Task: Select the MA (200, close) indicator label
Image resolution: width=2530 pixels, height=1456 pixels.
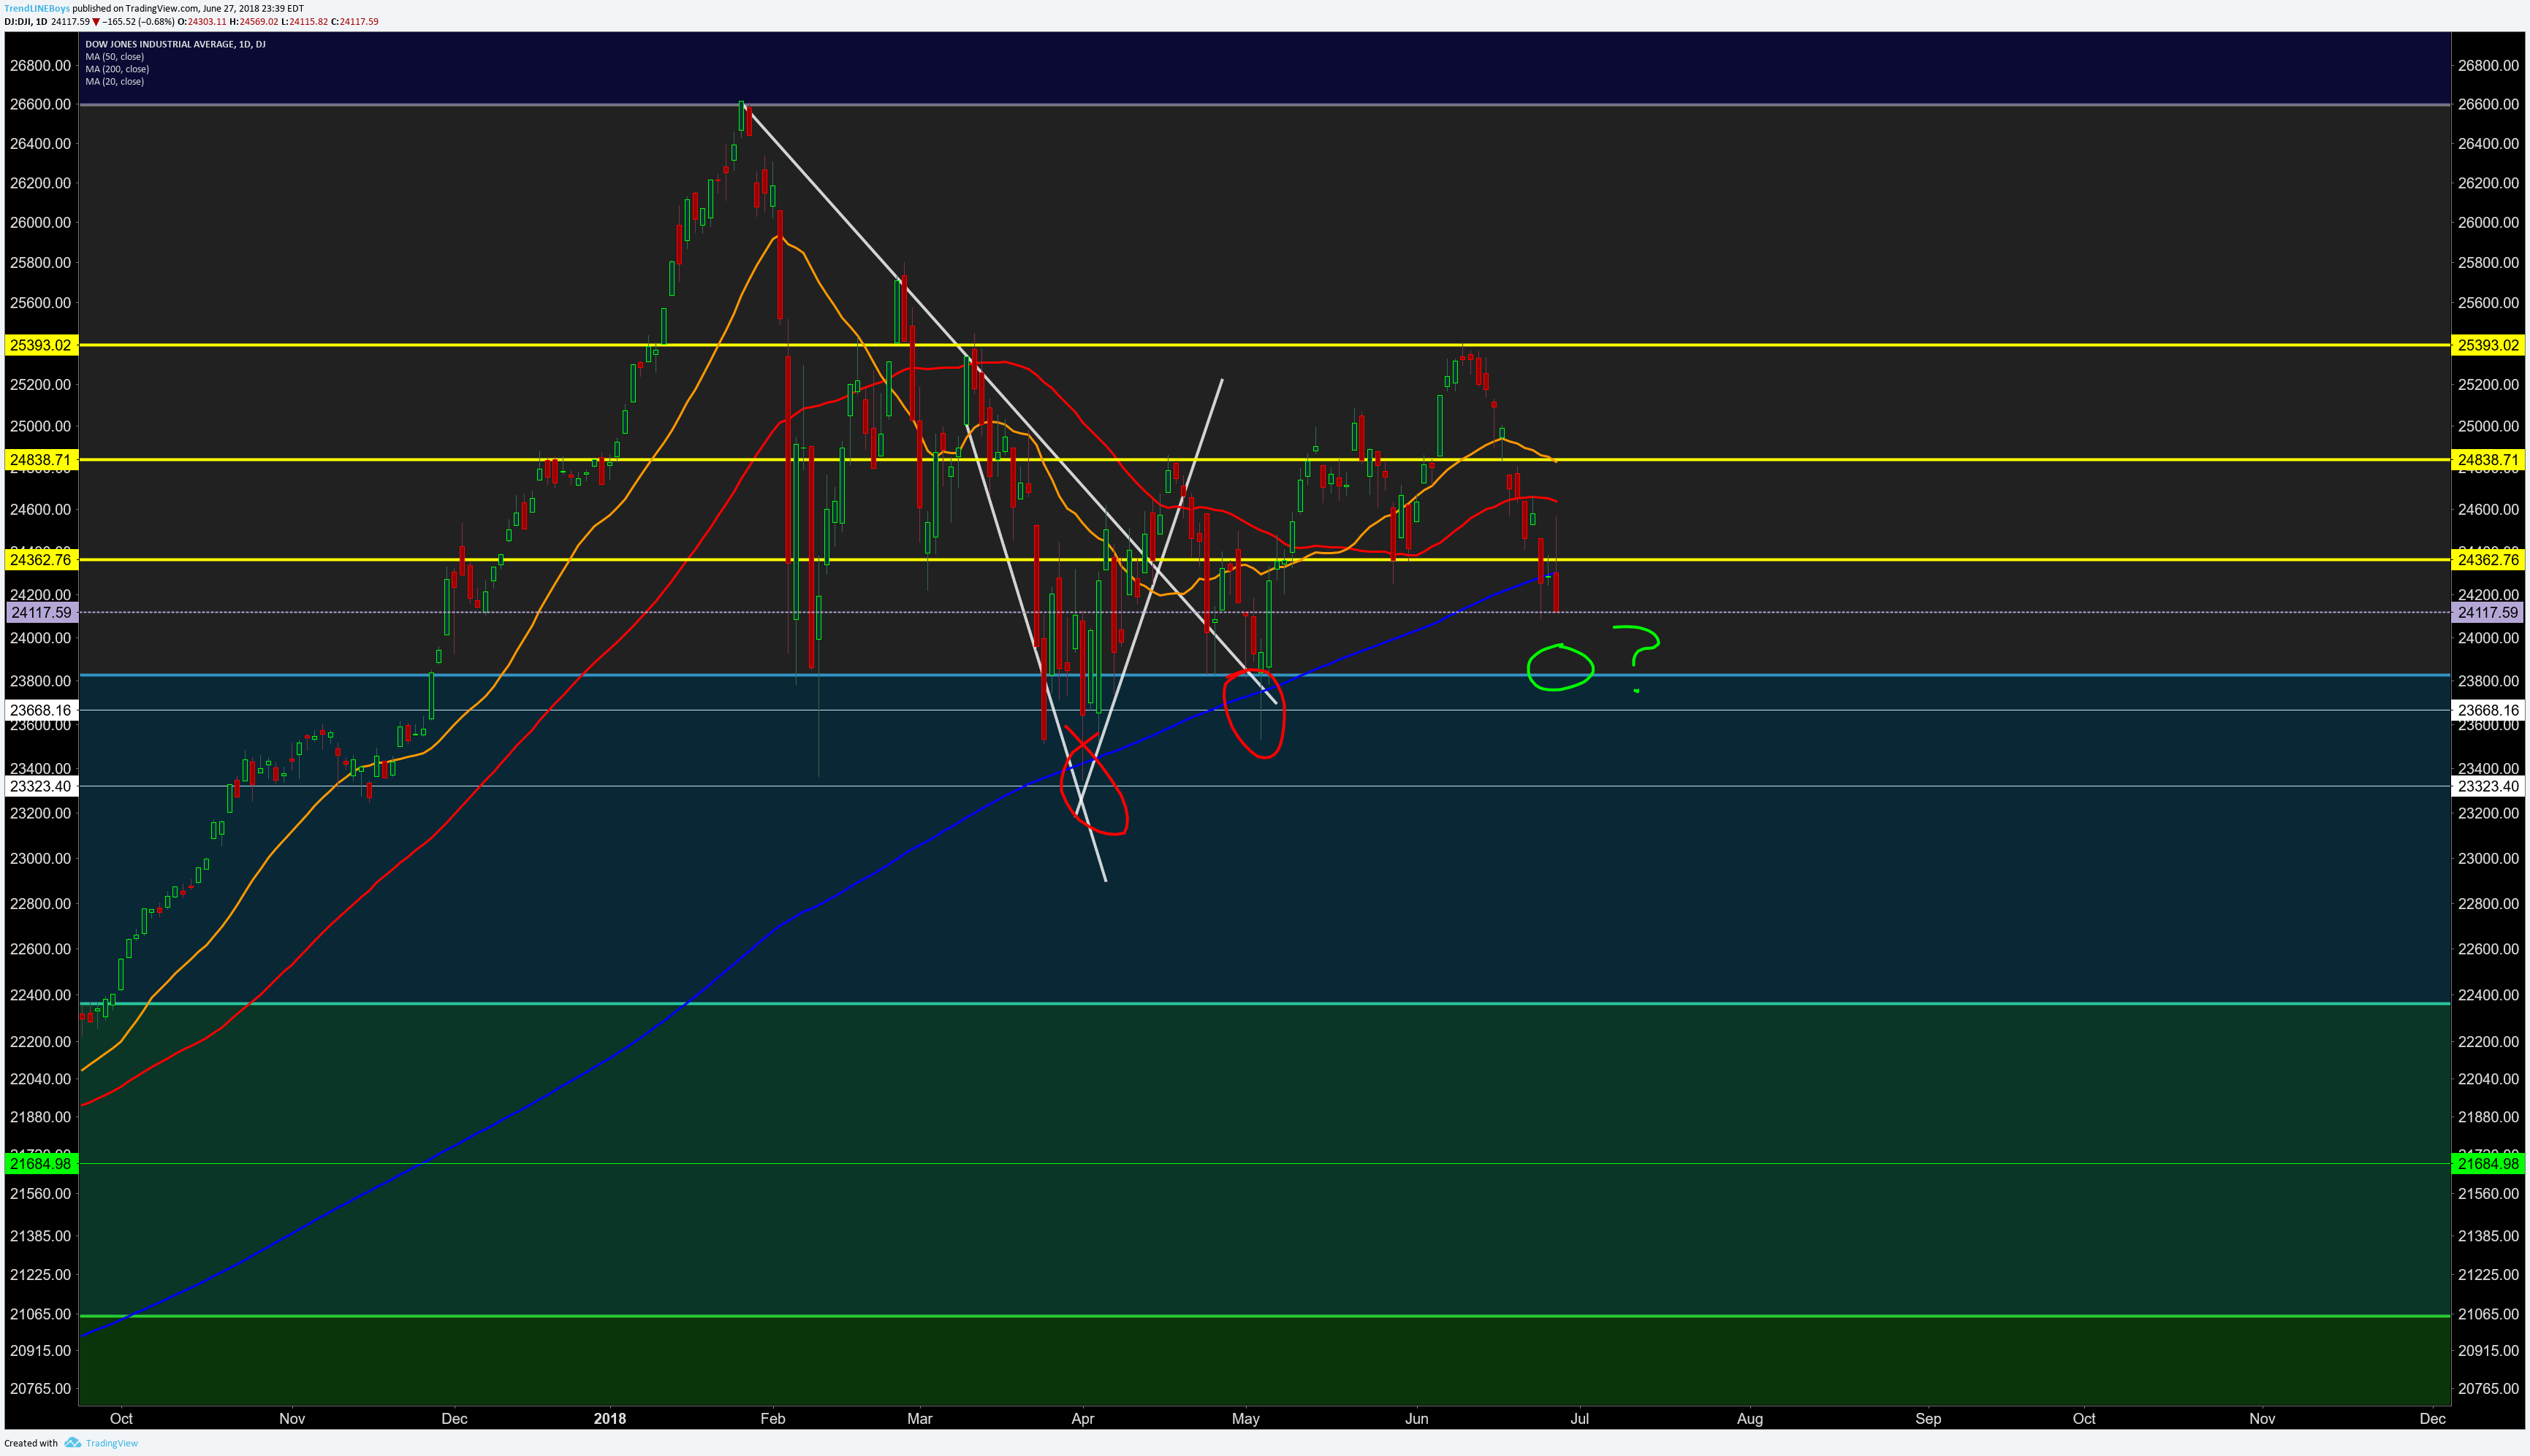Action: 117,69
